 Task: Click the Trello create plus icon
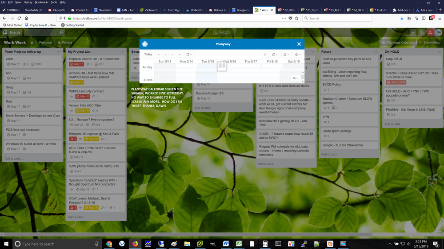(x=413, y=32)
